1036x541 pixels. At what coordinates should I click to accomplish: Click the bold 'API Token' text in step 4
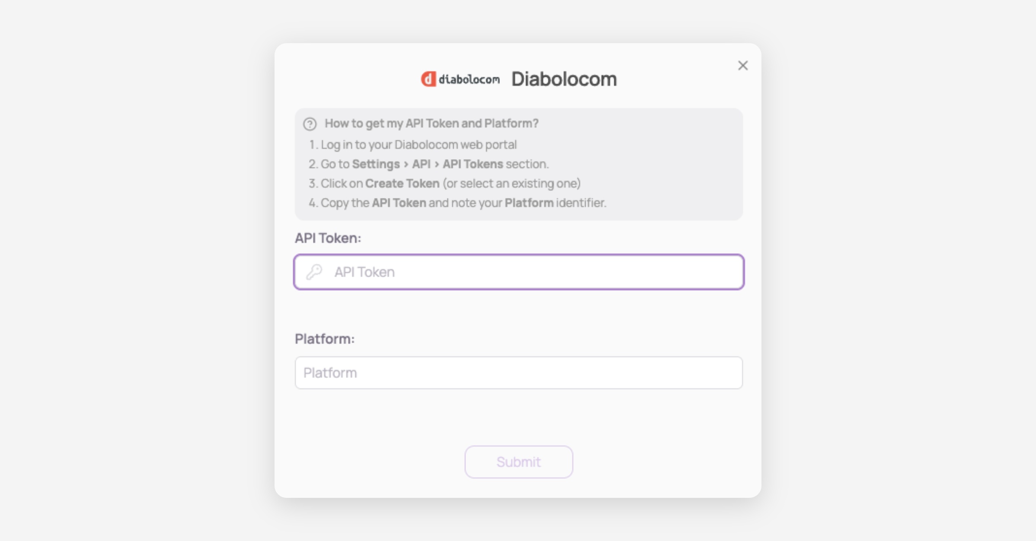[399, 203]
